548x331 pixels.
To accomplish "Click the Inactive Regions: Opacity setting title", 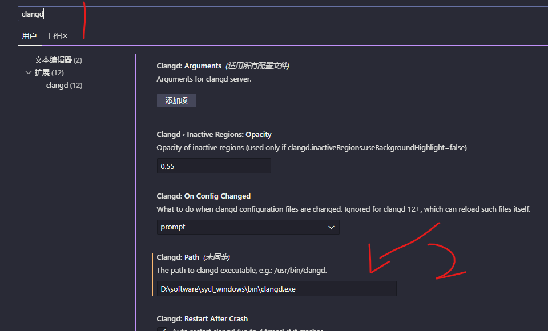I will pyautogui.click(x=214, y=135).
